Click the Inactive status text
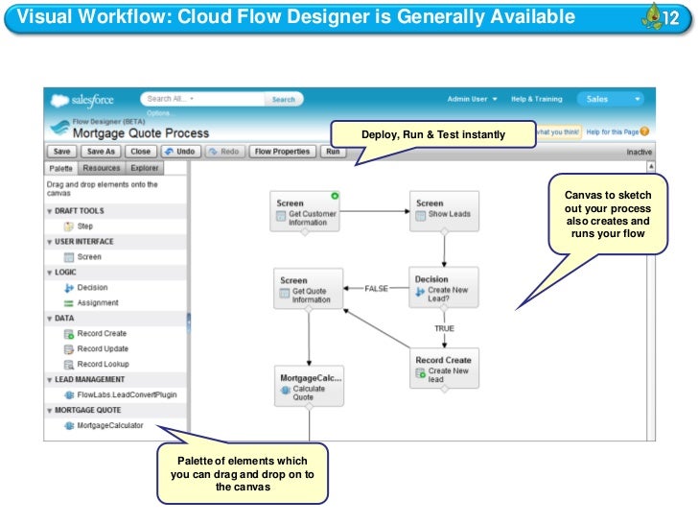Viewport: 698px width, 524px height. (640, 152)
